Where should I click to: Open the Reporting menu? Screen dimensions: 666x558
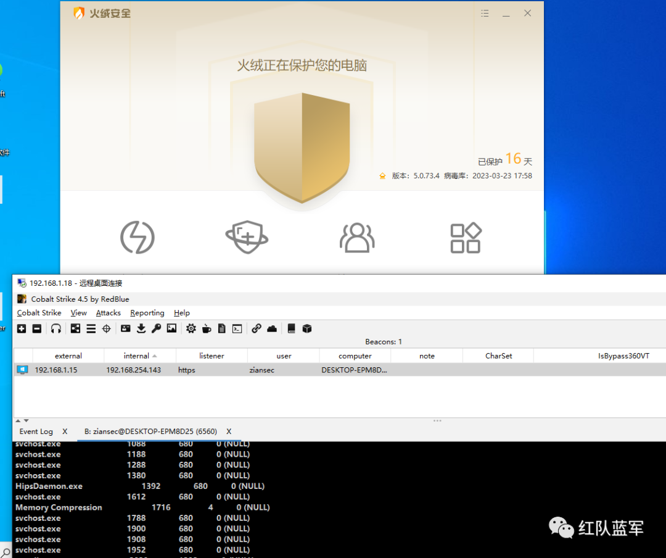click(147, 312)
